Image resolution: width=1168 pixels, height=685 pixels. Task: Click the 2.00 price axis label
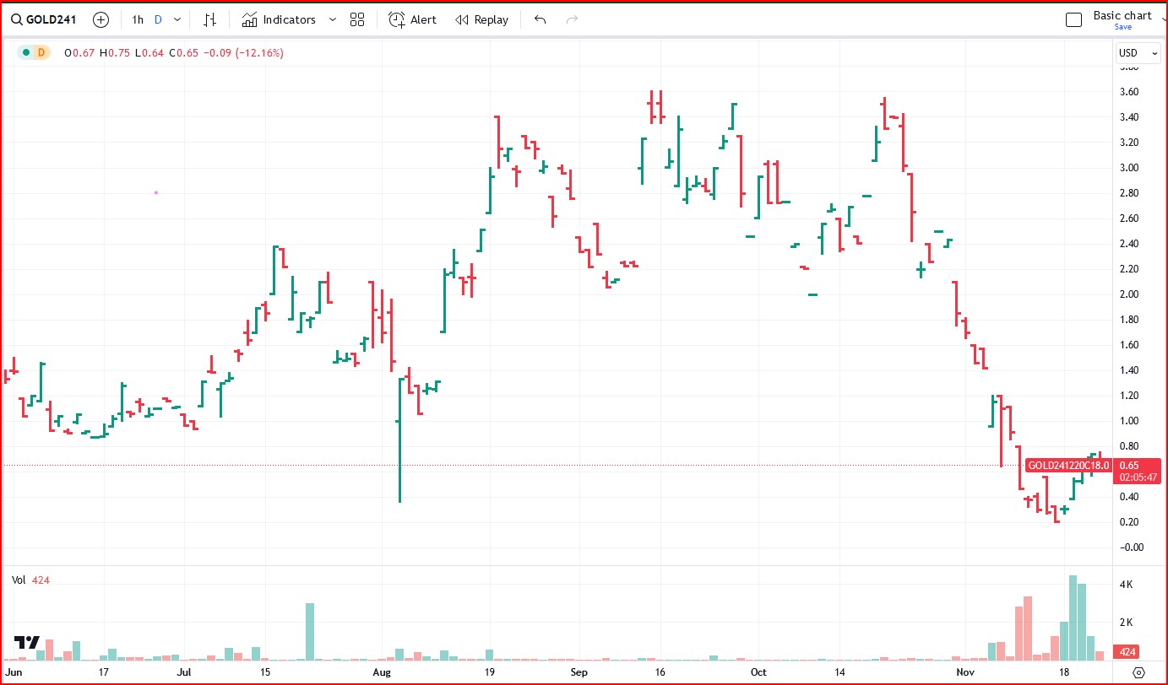click(1128, 294)
